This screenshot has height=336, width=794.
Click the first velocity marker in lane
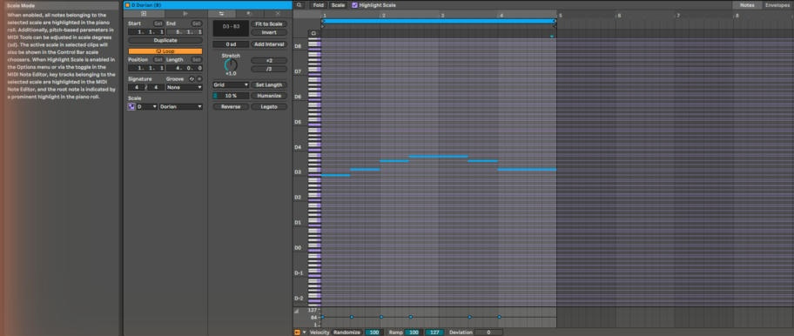coord(322,317)
